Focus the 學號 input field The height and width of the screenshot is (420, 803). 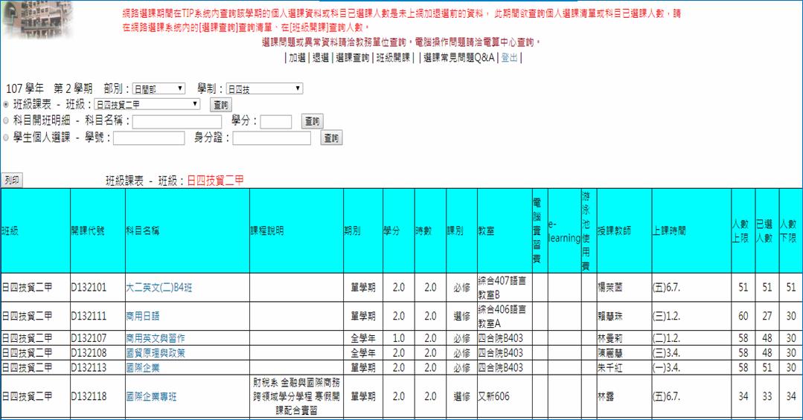[149, 138]
